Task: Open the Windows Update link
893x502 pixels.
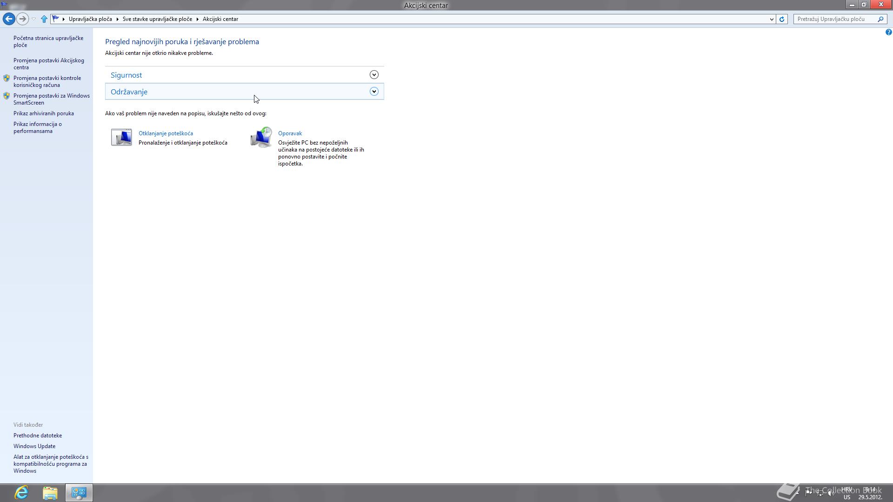Action: click(34, 446)
